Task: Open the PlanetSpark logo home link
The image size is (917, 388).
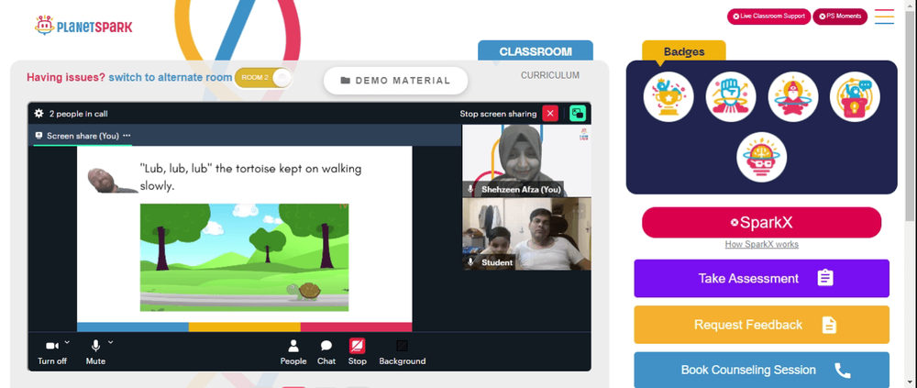Action: tap(83, 25)
